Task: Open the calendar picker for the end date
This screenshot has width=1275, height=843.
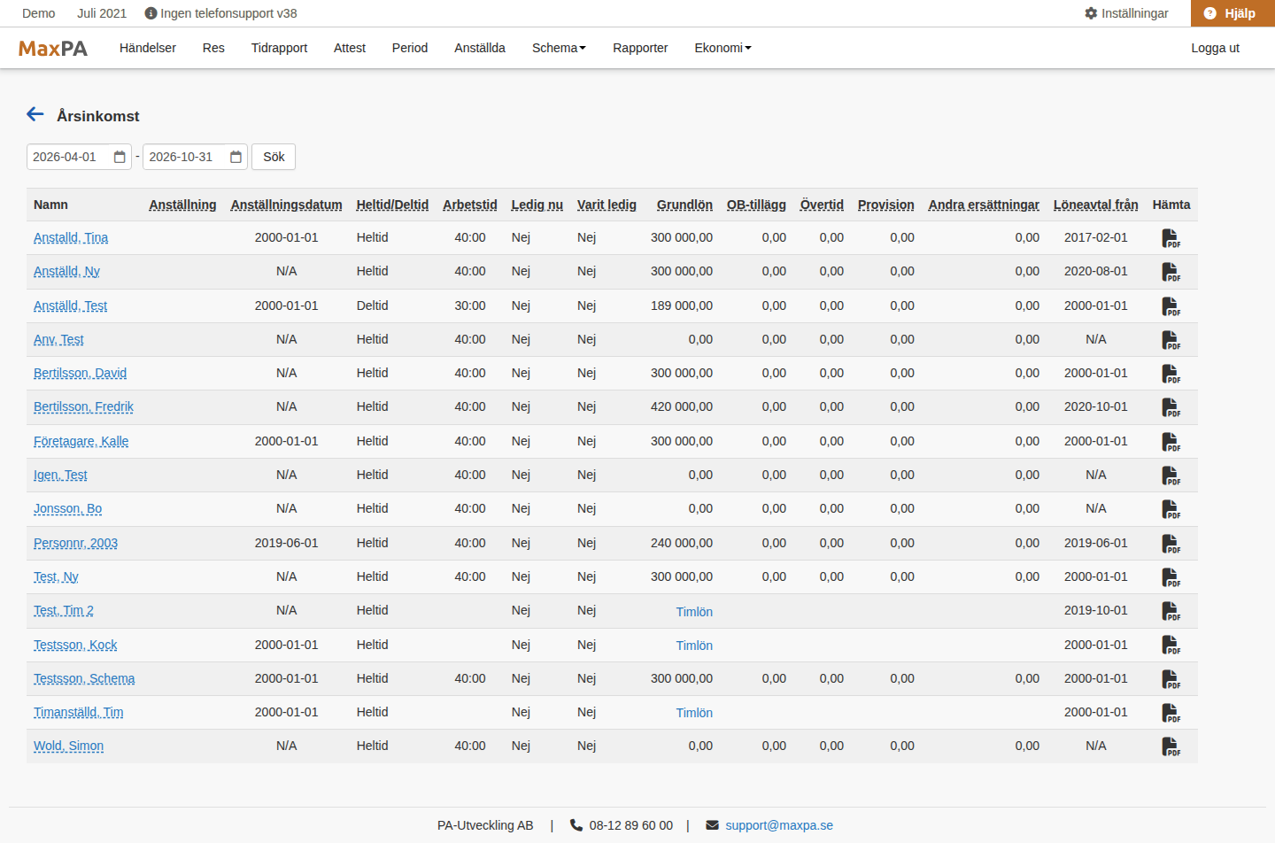Action: [236, 157]
